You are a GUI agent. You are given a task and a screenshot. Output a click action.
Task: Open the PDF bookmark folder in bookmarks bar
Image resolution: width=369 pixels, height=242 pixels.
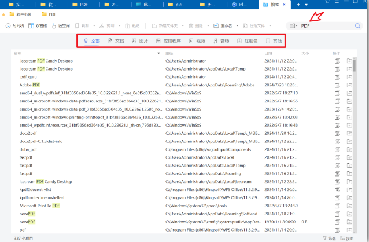(x=49, y=14)
